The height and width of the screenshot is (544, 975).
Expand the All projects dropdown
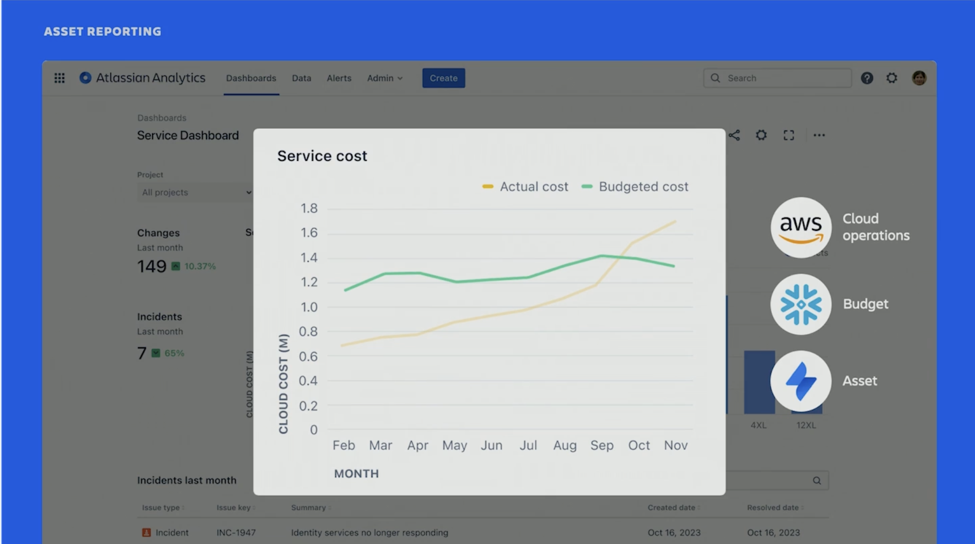[193, 193]
